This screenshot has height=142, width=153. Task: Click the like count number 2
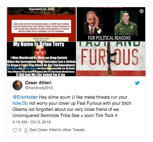tap(20, 130)
